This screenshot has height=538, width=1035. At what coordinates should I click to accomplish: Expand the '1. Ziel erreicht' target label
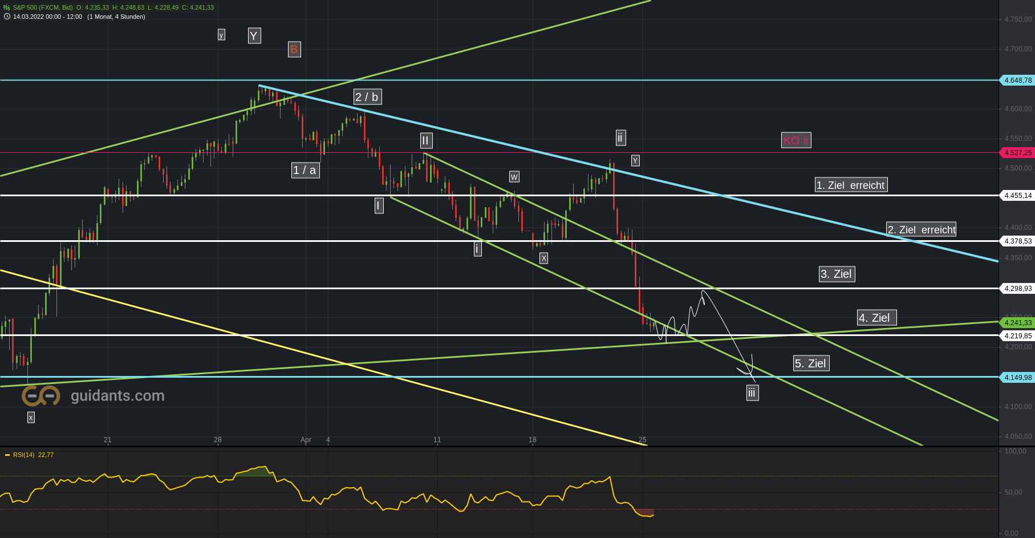(x=851, y=184)
